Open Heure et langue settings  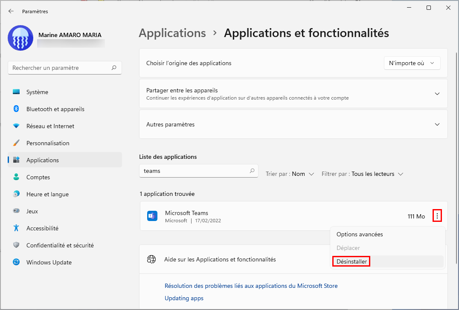[65, 194]
